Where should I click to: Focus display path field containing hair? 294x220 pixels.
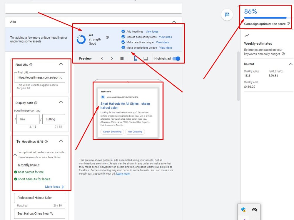28,119
